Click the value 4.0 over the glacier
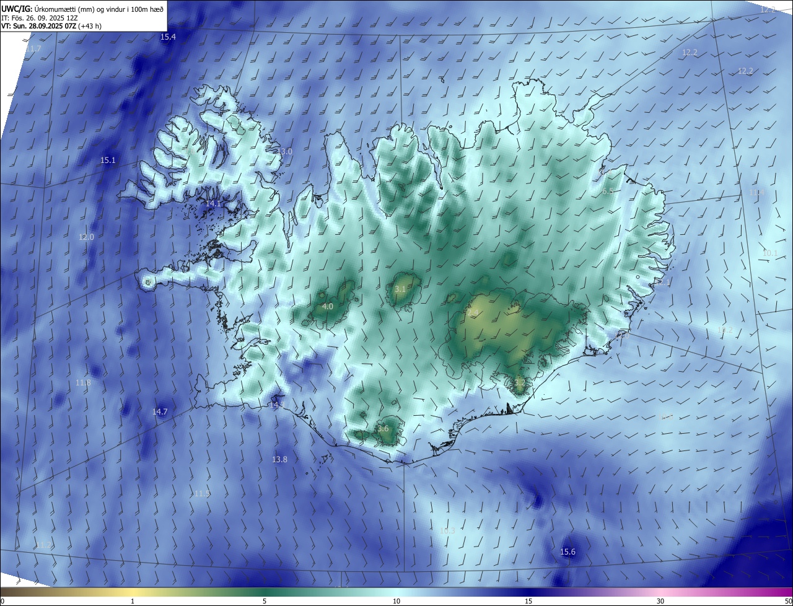Screen dimensions: 793x606 [328, 307]
